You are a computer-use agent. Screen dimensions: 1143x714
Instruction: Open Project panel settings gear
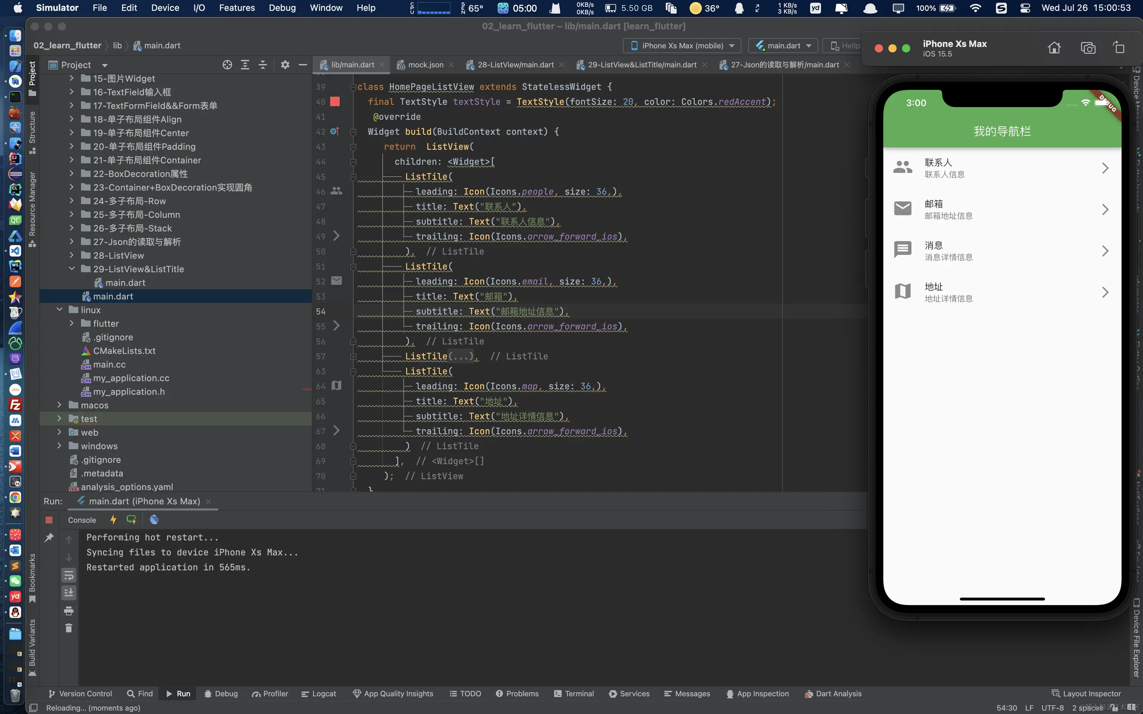click(x=285, y=65)
